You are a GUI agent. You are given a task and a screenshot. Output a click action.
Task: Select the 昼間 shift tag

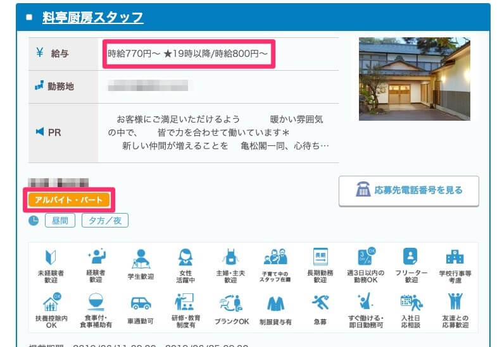(60, 220)
